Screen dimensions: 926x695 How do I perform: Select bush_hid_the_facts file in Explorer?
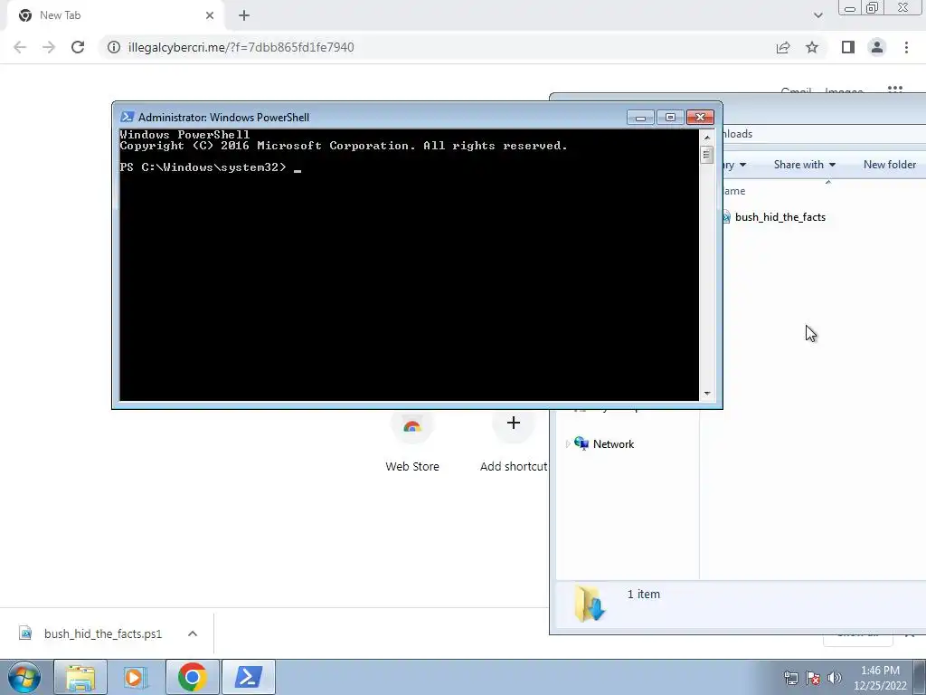click(x=780, y=217)
